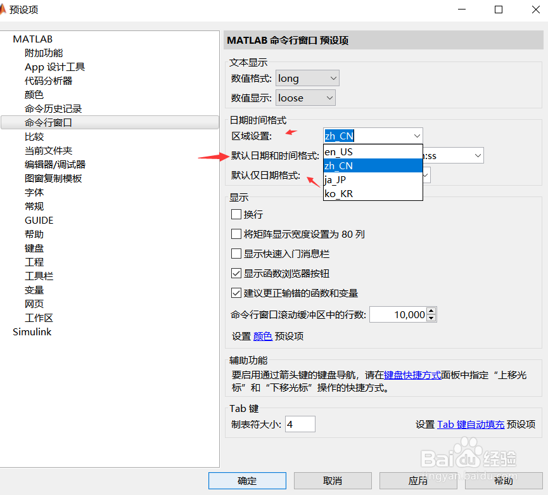
Task: Select 工作区 preferences
Action: coord(39,318)
